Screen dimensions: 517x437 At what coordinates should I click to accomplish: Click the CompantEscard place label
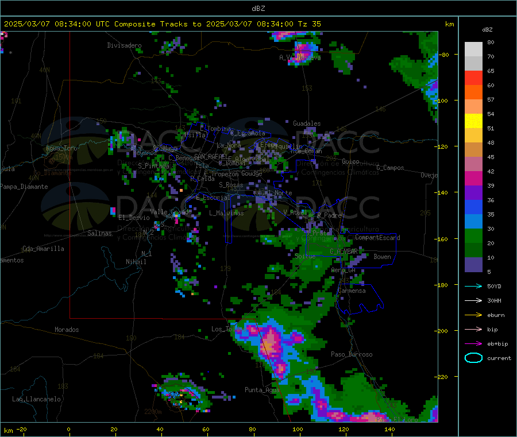[377, 238]
